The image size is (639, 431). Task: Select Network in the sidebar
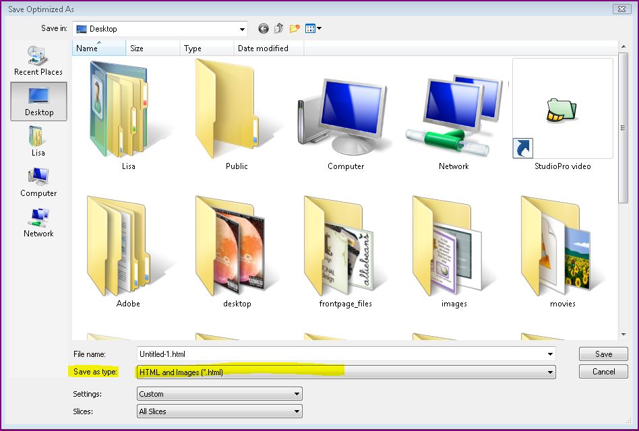click(38, 222)
